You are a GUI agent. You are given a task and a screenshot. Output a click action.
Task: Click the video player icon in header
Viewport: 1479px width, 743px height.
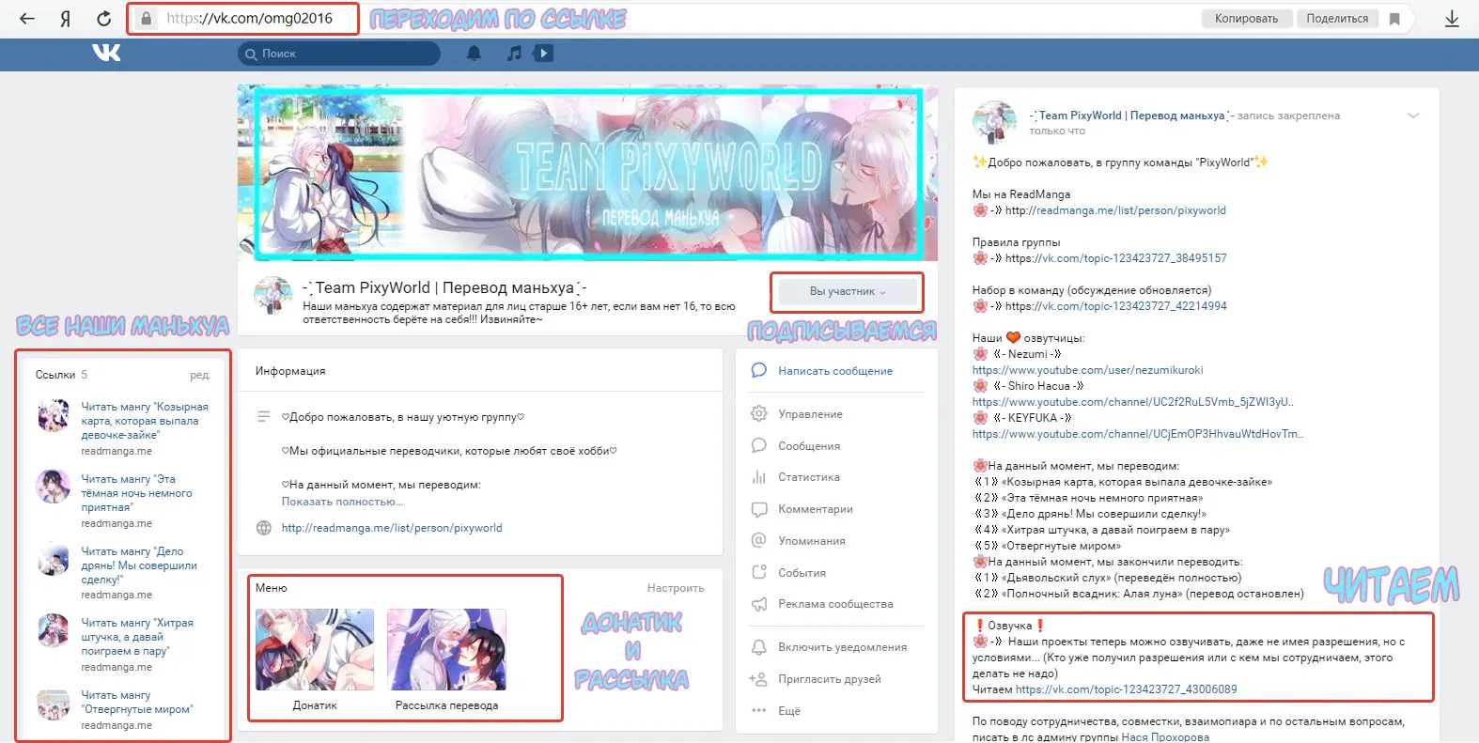pyautogui.click(x=543, y=54)
